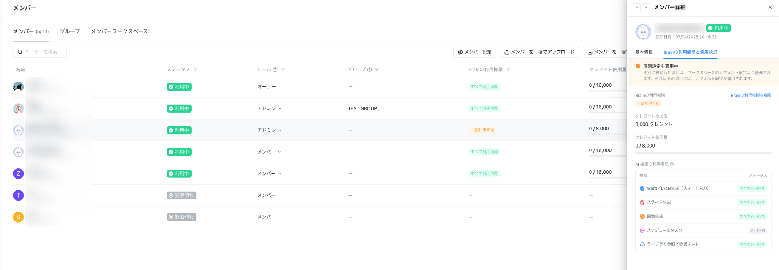This screenshot has width=779, height=270.
Task: Click the オーナー role cell
Action: (267, 87)
